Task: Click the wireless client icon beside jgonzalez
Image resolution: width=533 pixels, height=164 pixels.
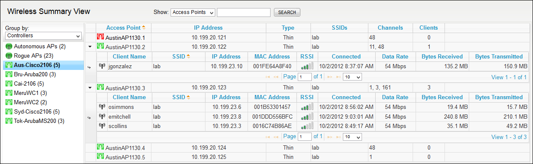Action: 102,66
